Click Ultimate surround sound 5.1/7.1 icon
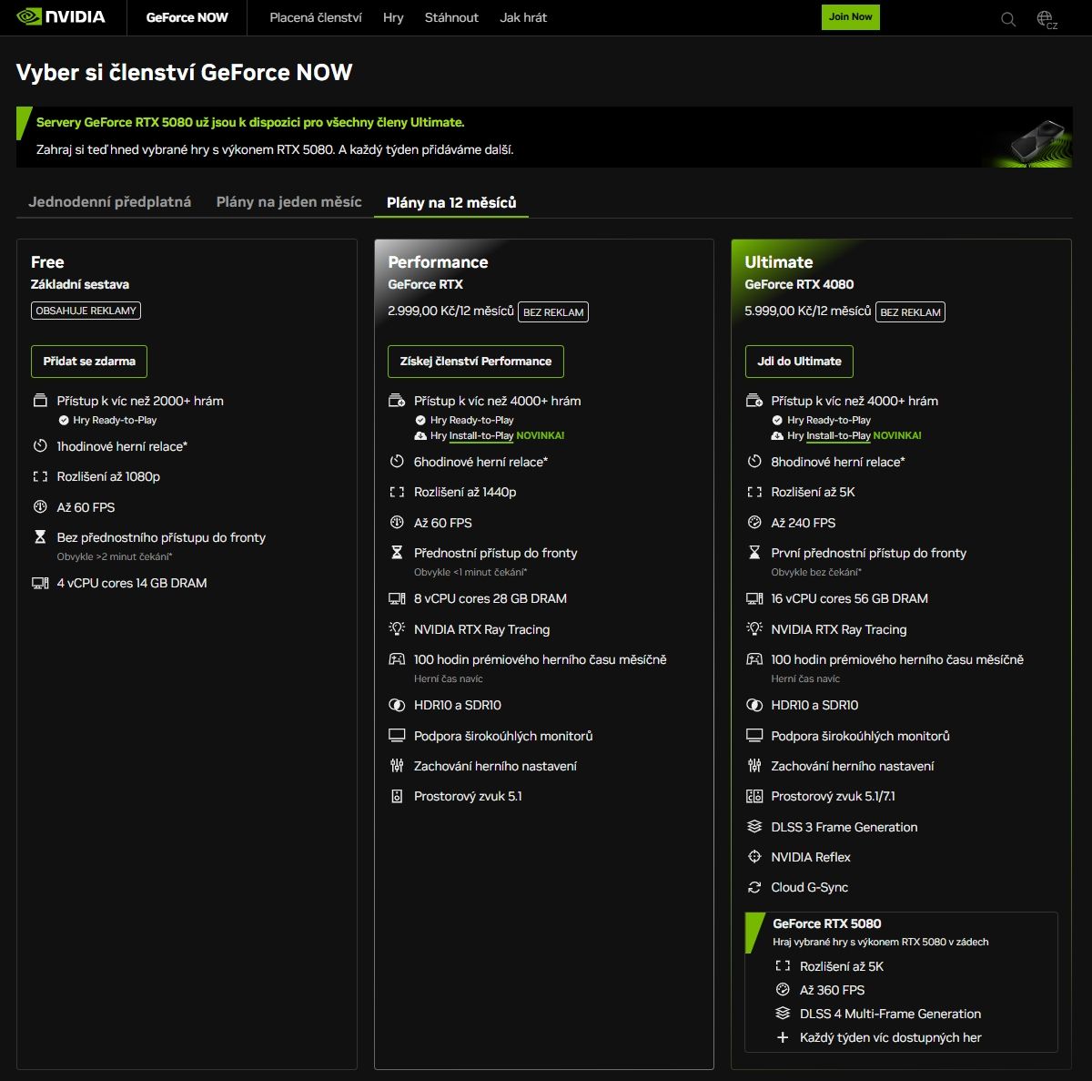 click(x=753, y=796)
